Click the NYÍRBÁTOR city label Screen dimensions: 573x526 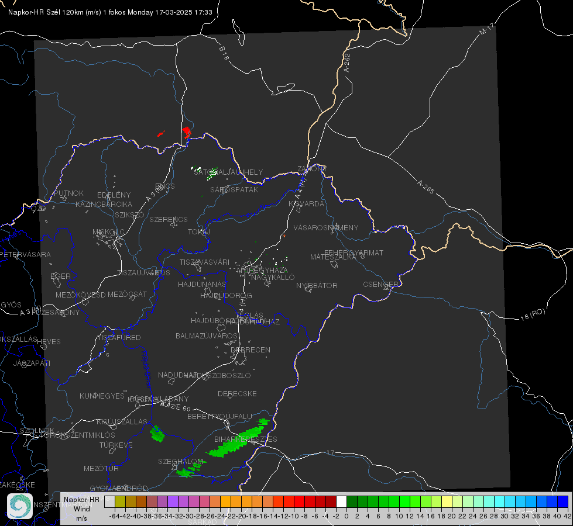(317, 285)
